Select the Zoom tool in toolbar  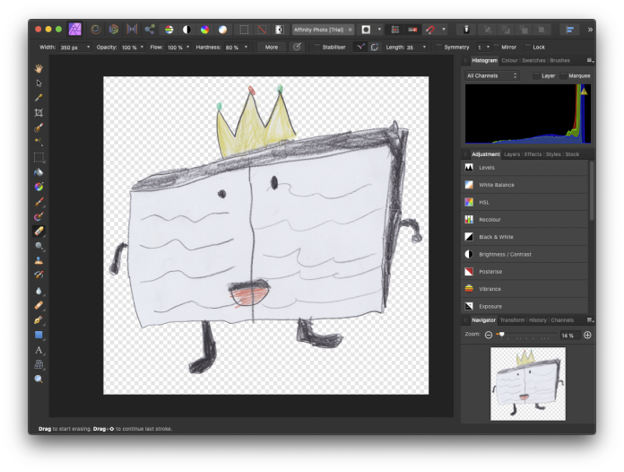(39, 380)
